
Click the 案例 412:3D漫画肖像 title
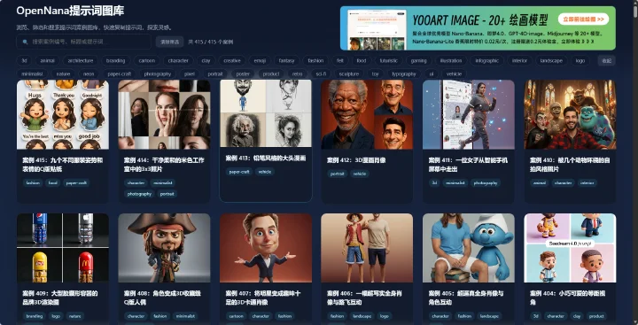click(x=356, y=160)
